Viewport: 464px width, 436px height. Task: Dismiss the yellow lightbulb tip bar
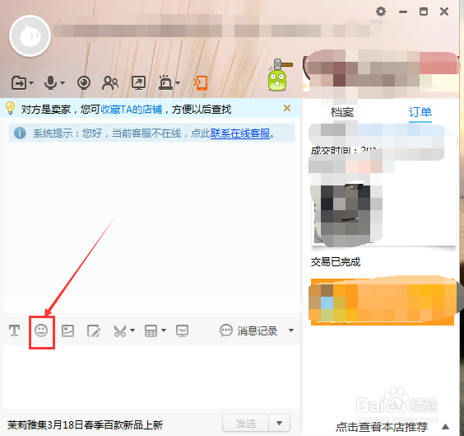pyautogui.click(x=287, y=108)
